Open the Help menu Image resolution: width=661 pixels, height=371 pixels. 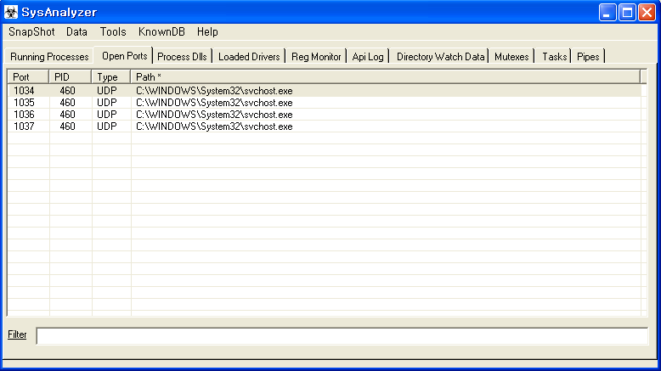(207, 32)
